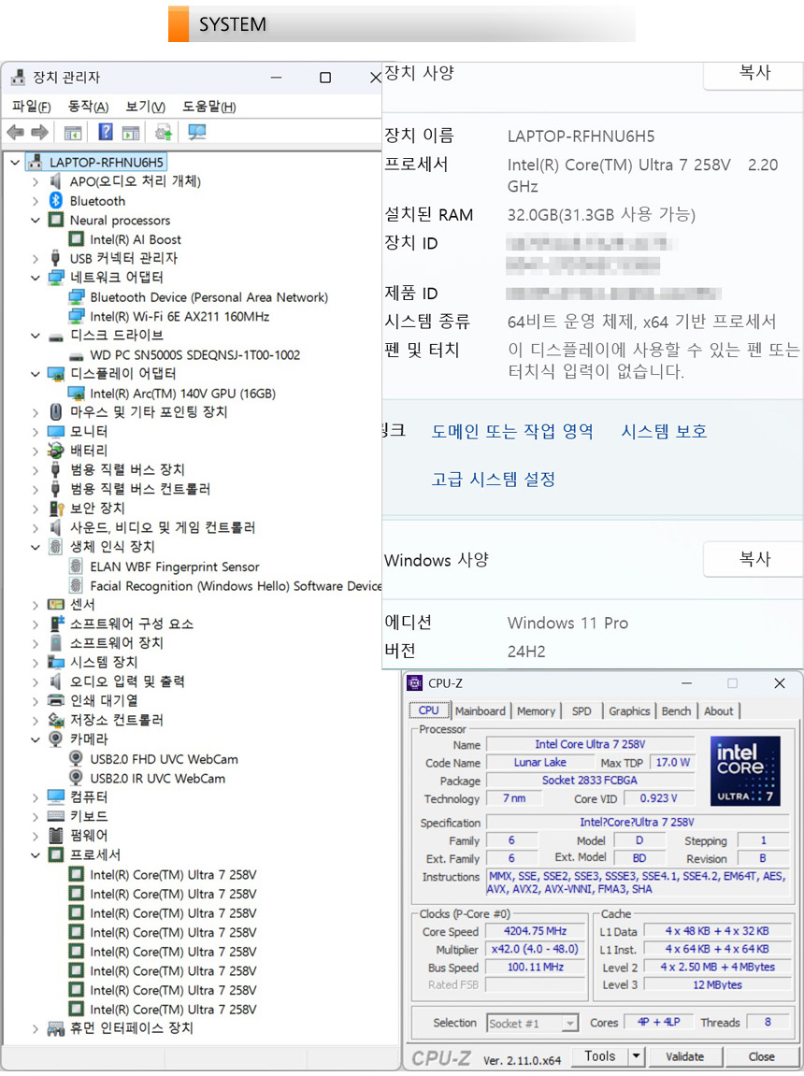The image size is (804, 1076).
Task: Select Intel(R) Arc(TM) 140V GPU device
Action: [x=182, y=394]
